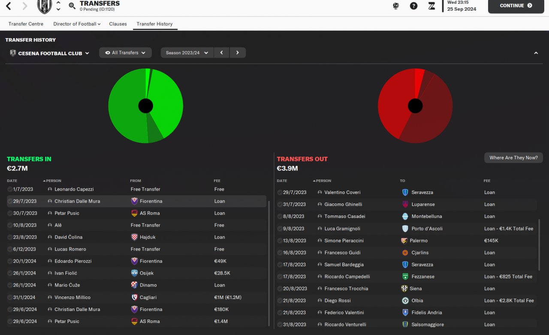Click person icon beside Vincenzo Millico
Viewport: 549px width, 335px height.
click(x=50, y=297)
